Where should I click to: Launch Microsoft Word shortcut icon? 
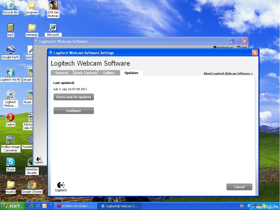[x=53, y=30]
